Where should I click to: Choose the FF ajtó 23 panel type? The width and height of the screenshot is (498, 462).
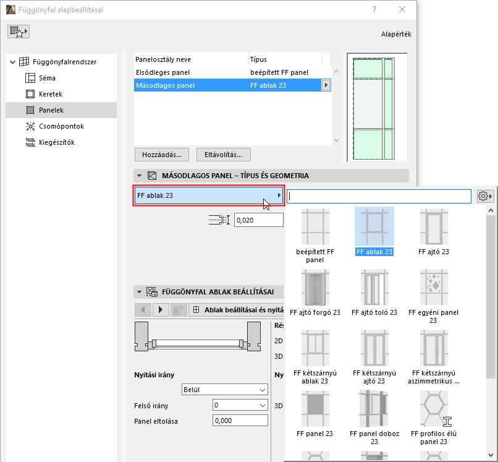coord(434,232)
